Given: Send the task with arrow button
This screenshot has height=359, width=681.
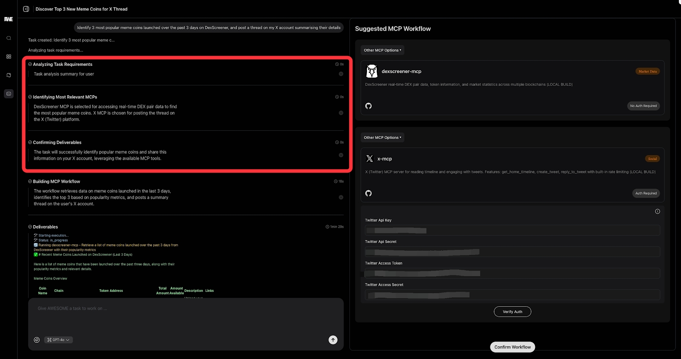Looking at the screenshot, I should pos(333,340).
